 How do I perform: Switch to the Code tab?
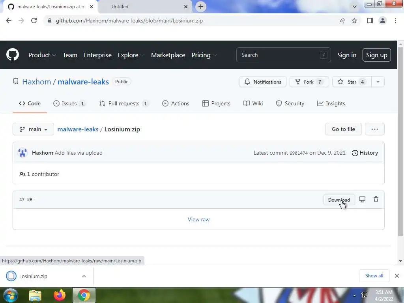pos(30,104)
